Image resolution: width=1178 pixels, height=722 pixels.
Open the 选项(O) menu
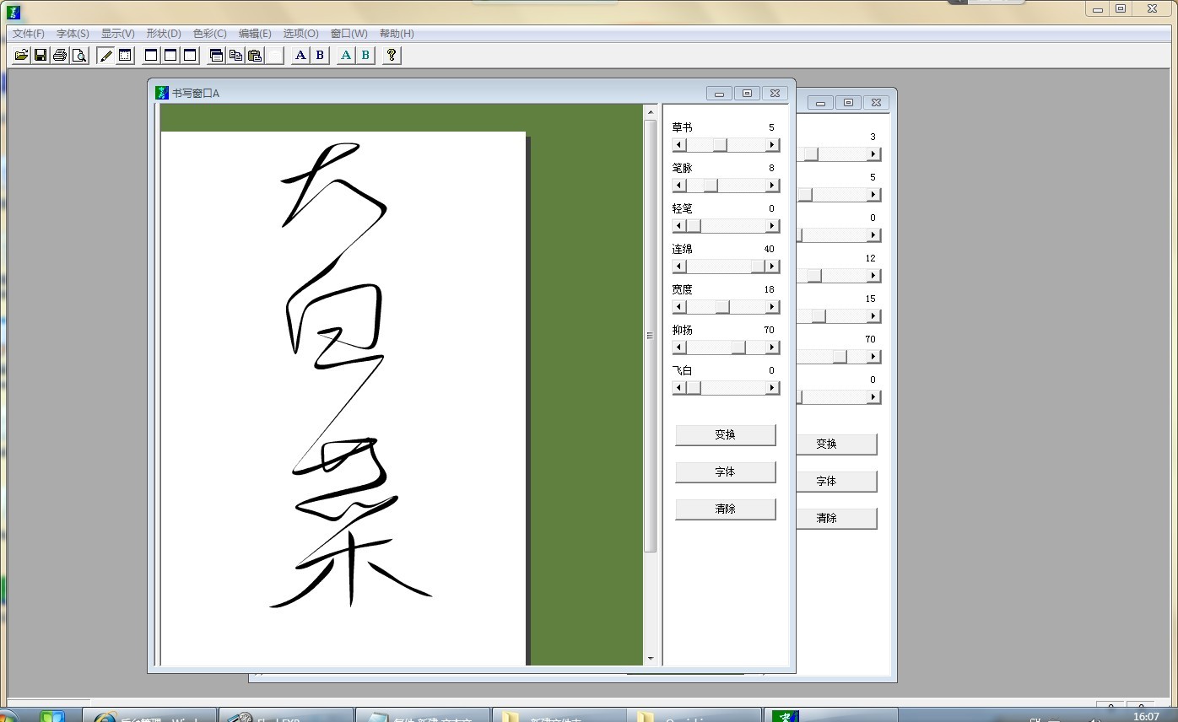tap(300, 34)
